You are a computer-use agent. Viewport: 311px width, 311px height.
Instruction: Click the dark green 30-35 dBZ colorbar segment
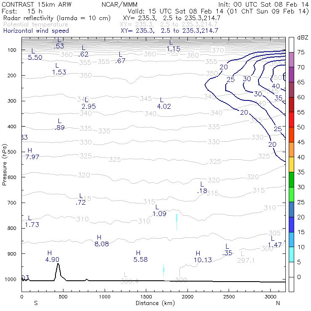point(291,179)
